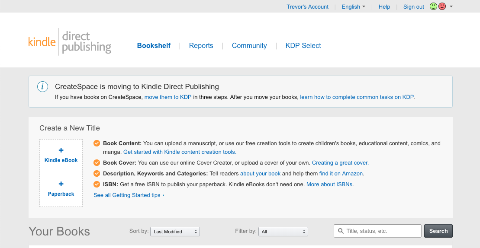Open the English language dropdown

(353, 6)
